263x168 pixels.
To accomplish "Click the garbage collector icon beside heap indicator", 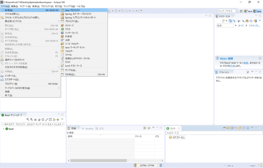I will (x=161, y=165).
